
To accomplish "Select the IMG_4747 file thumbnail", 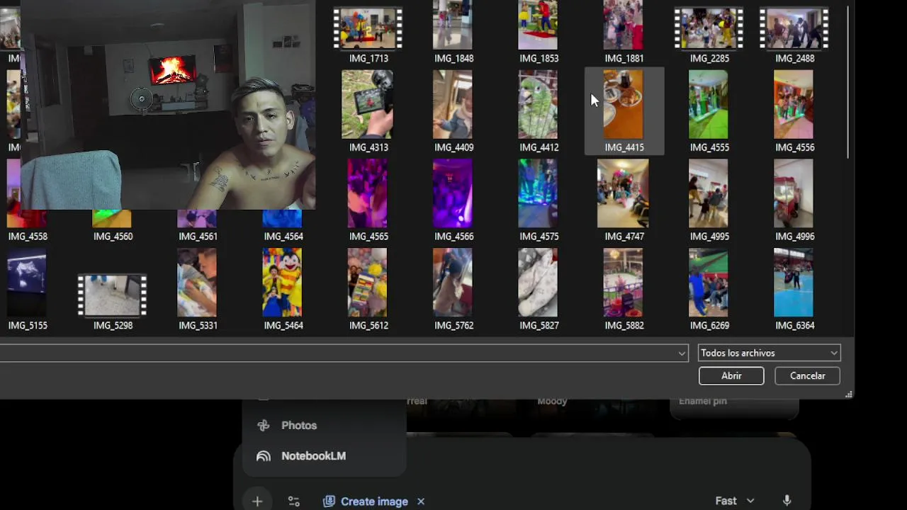I will (623, 193).
